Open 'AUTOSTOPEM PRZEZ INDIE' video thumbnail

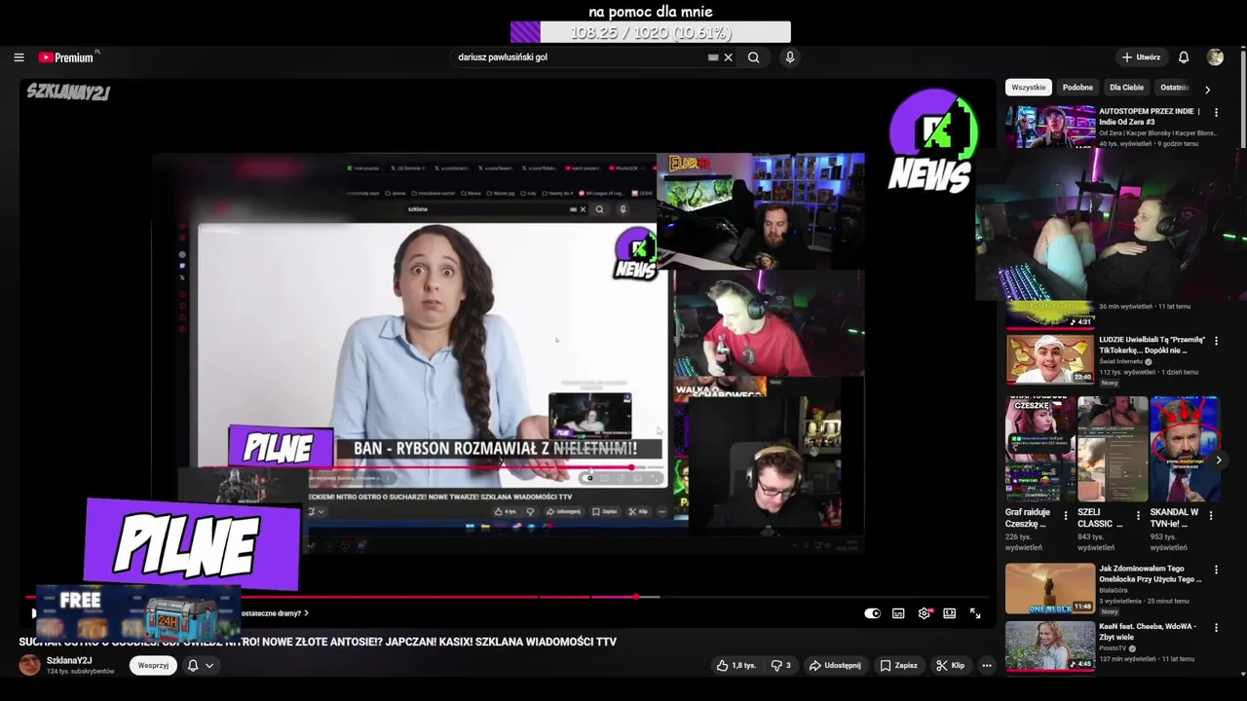coord(1050,127)
